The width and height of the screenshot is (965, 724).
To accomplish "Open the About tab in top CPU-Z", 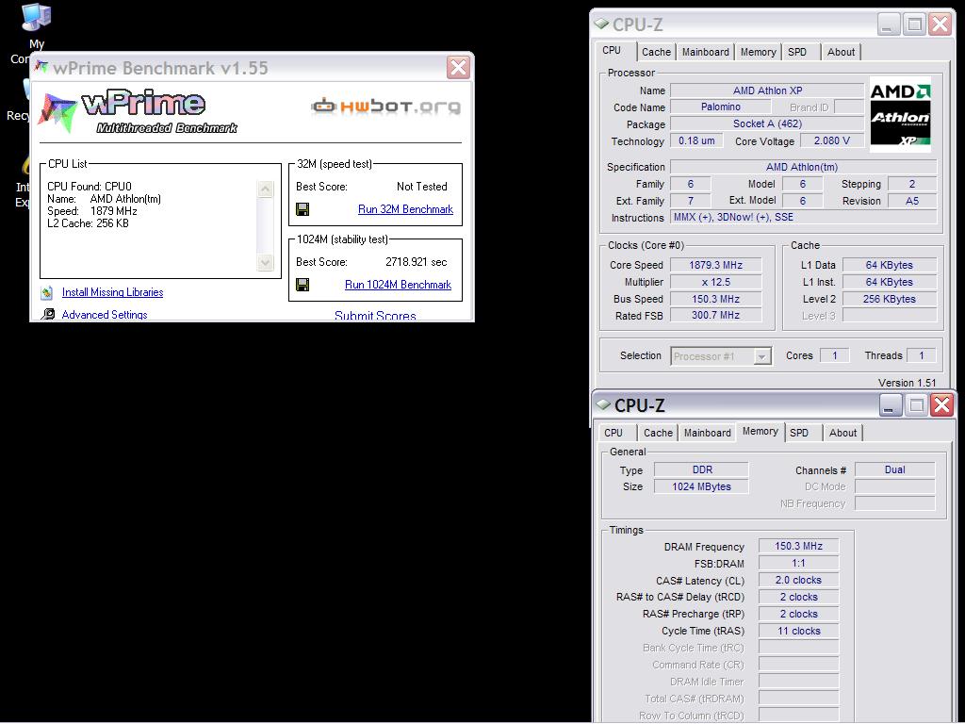I will point(841,53).
